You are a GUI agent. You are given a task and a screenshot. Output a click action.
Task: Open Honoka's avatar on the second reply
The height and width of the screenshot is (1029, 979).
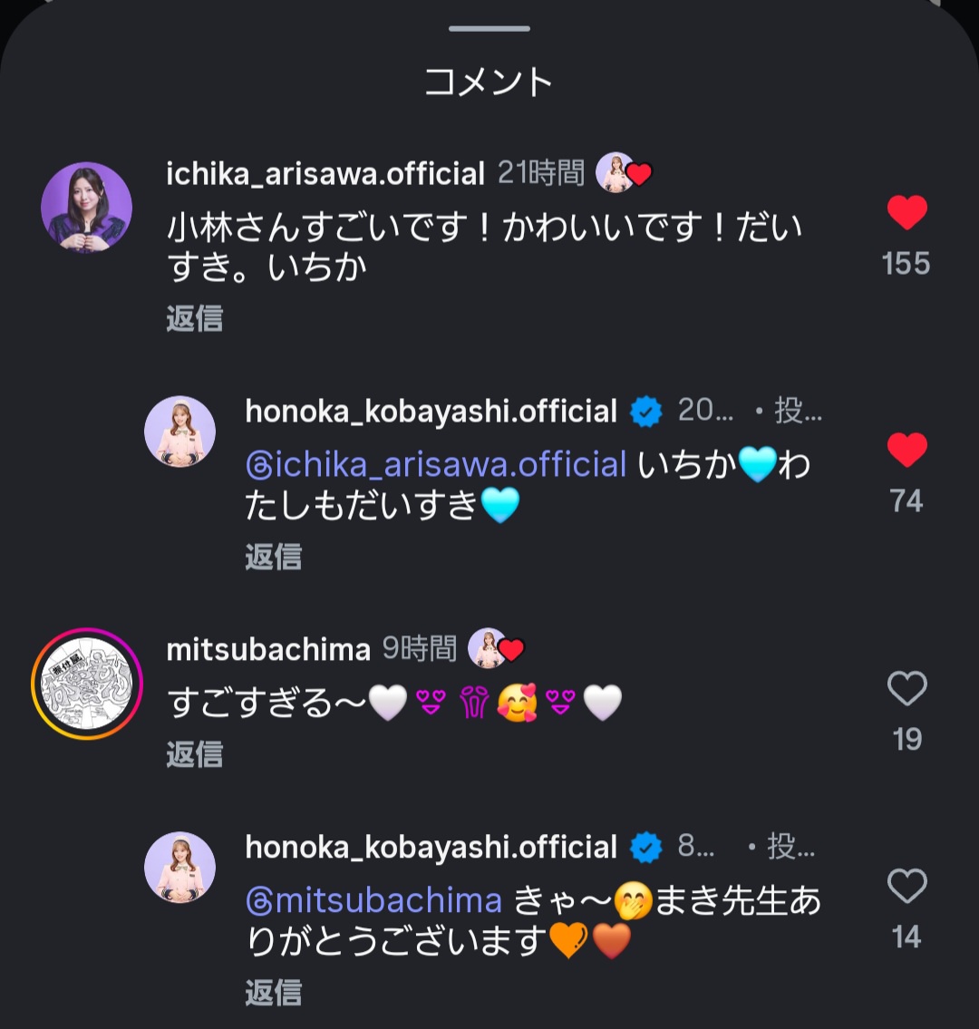[x=179, y=868]
